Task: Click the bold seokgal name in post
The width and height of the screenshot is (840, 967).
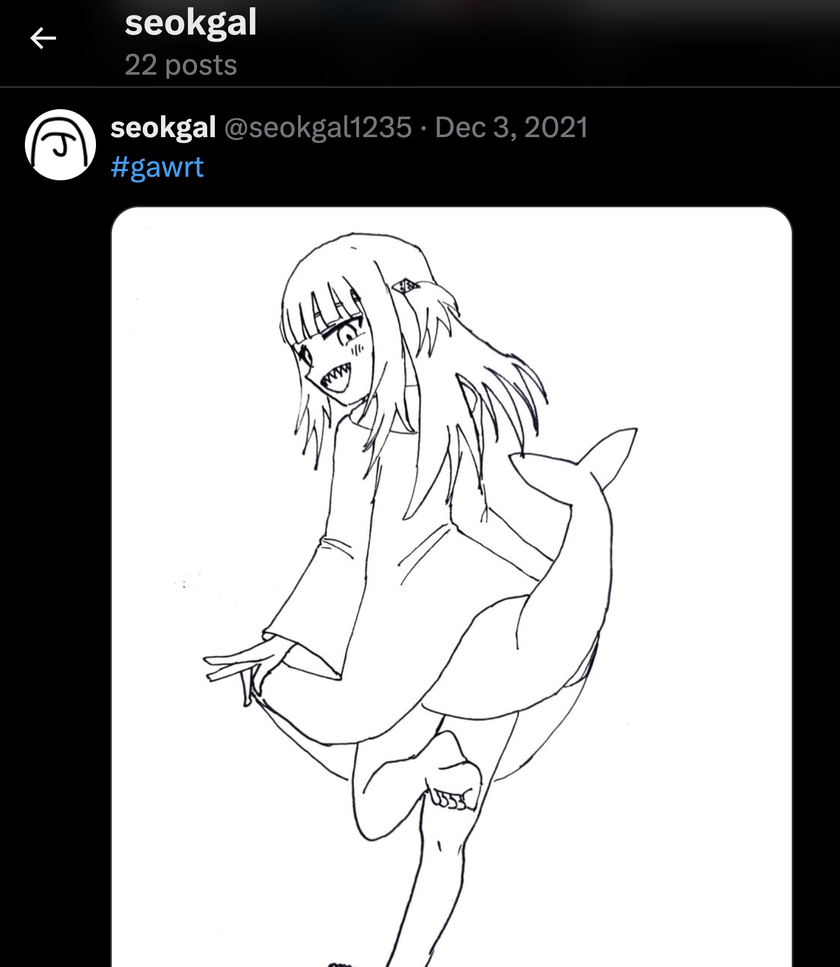Action: tap(164, 127)
